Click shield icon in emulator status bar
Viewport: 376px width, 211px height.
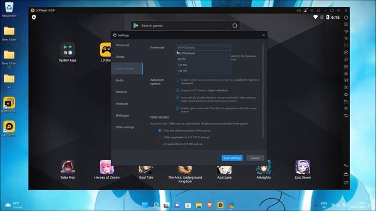click(x=34, y=17)
